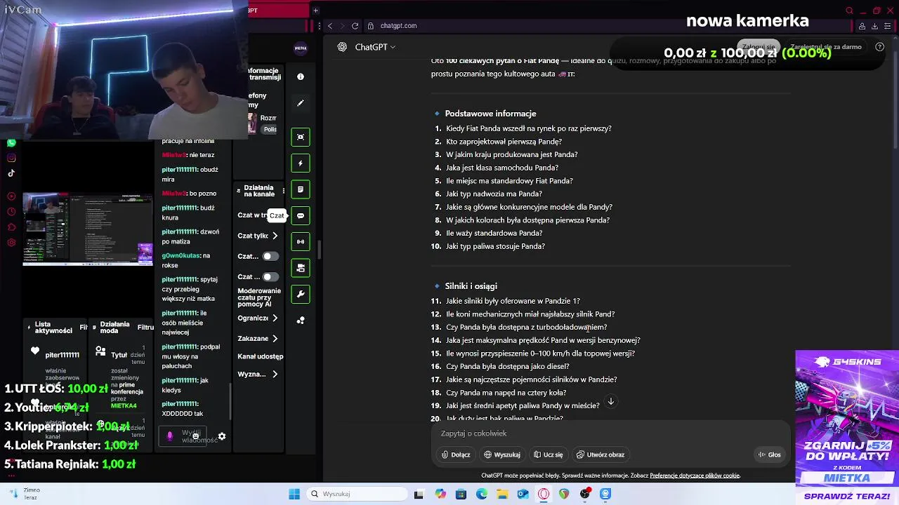Screen dimensions: 899x505
Task: Click the MIETKA avatar in dashboard
Action: (x=301, y=48)
